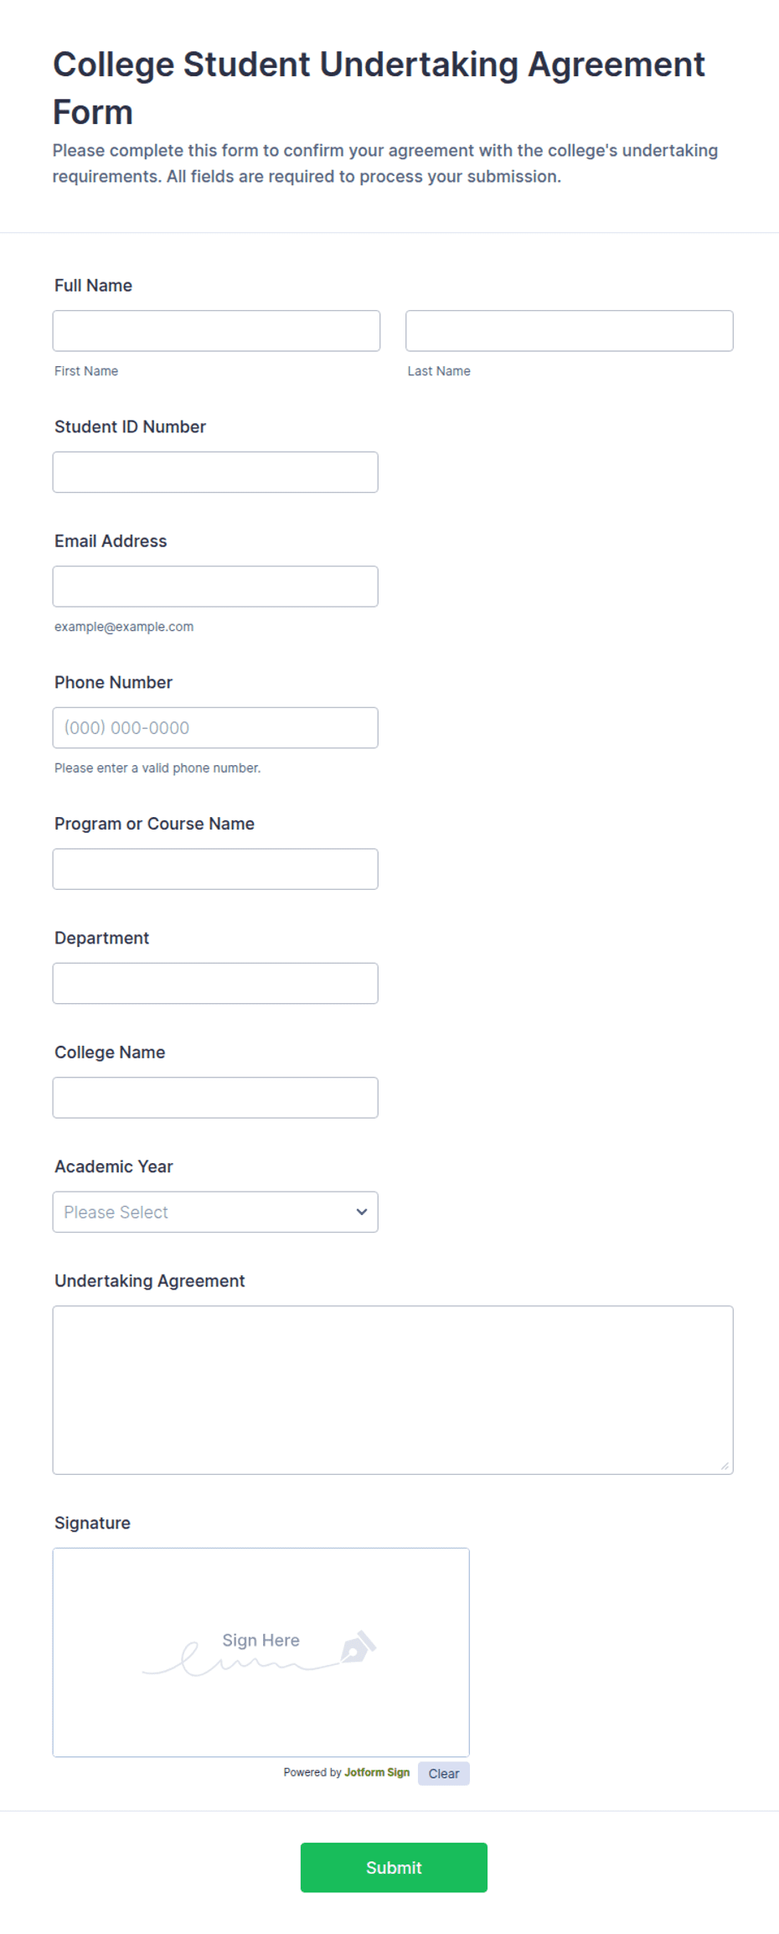779x1934 pixels.
Task: Open the Academic Year dropdown
Action: [x=215, y=1213]
